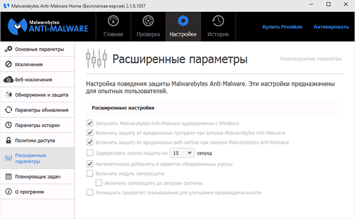Image resolution: width=355 pixels, height=219 pixels.
Task: Toggle Автоматически добавлять в карантин checkbox
Action: click(90, 164)
